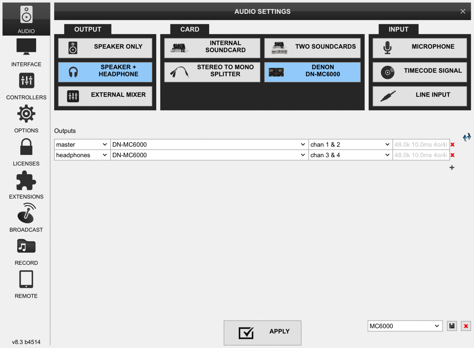Open the Audio settings section

tap(26, 19)
